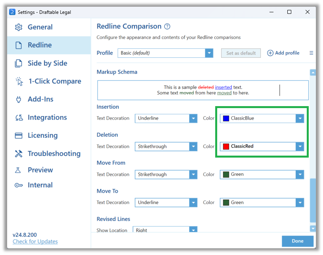Open the Add-Ins section
The height and width of the screenshot is (255, 323).
(x=49, y=99)
